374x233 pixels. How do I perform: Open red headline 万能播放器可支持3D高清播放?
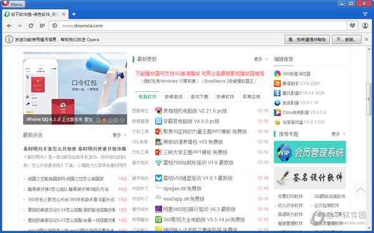point(200,73)
